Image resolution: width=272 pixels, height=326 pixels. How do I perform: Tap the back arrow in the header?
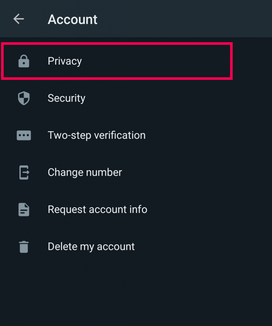[18, 19]
